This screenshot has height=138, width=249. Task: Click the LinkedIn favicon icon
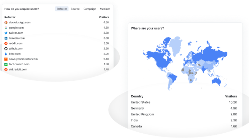point(6,38)
